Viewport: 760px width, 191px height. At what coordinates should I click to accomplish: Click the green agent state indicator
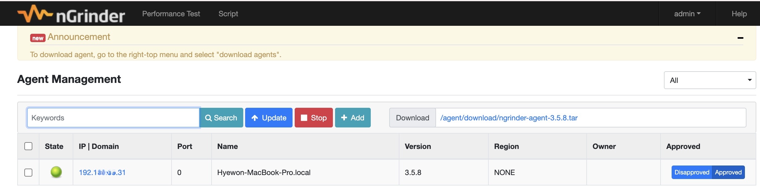click(x=56, y=172)
